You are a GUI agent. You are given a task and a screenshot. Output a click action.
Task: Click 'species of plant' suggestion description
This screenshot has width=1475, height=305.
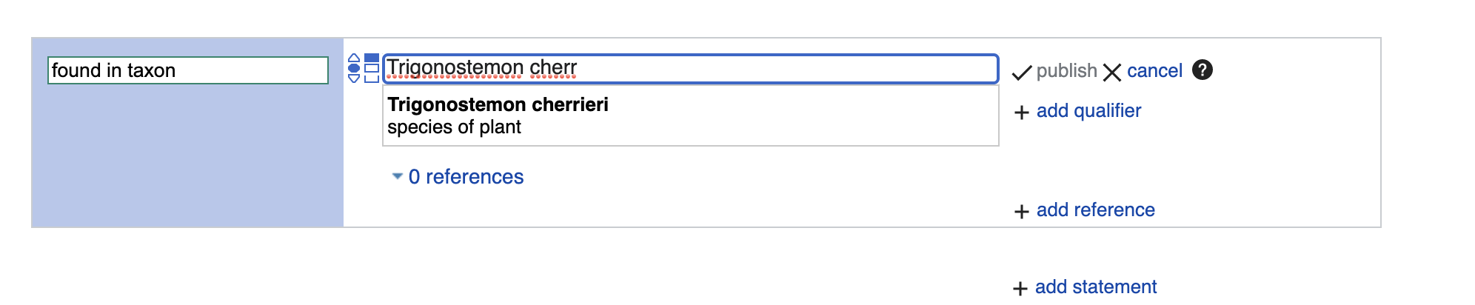click(454, 127)
